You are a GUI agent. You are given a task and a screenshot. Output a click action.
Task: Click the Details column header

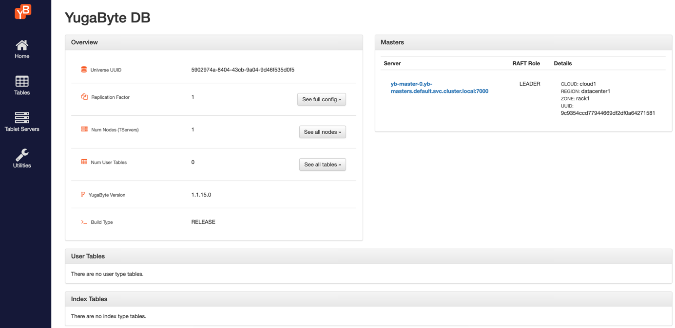(x=563, y=63)
